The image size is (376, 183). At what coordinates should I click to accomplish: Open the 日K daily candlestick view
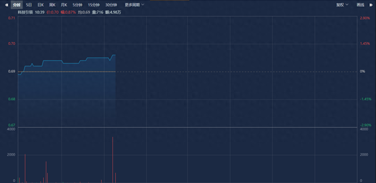(x=40, y=5)
